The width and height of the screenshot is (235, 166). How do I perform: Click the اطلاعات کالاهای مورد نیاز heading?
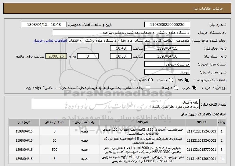click(x=204, y=114)
